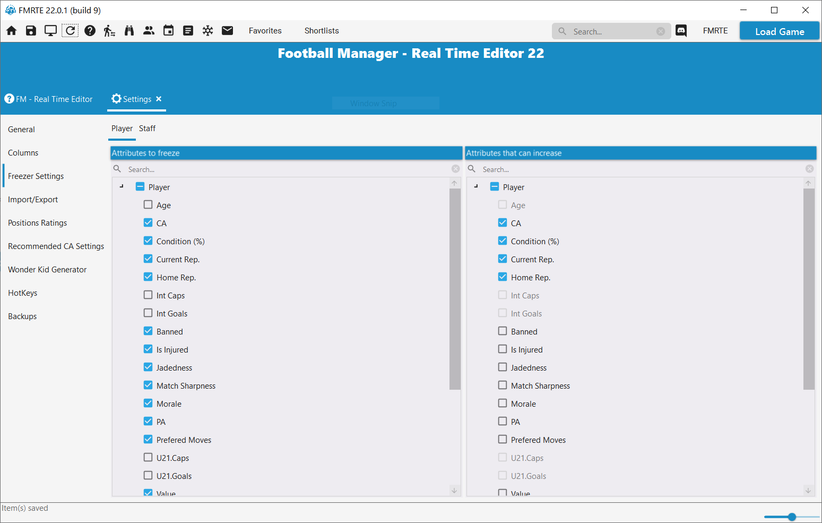Image resolution: width=822 pixels, height=523 pixels.
Task: Toggle Player parent checkbox in increase list
Action: [x=495, y=186]
